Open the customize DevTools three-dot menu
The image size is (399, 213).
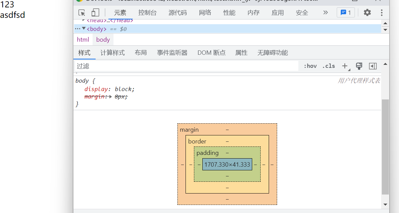coord(381,12)
